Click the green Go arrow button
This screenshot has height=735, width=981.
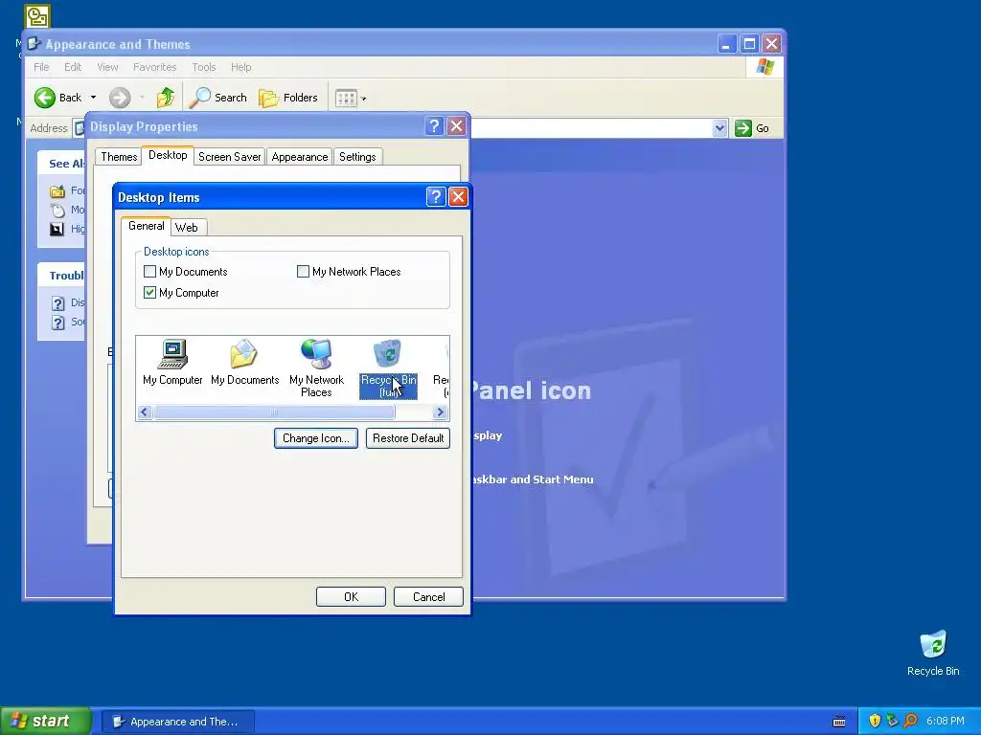click(742, 128)
